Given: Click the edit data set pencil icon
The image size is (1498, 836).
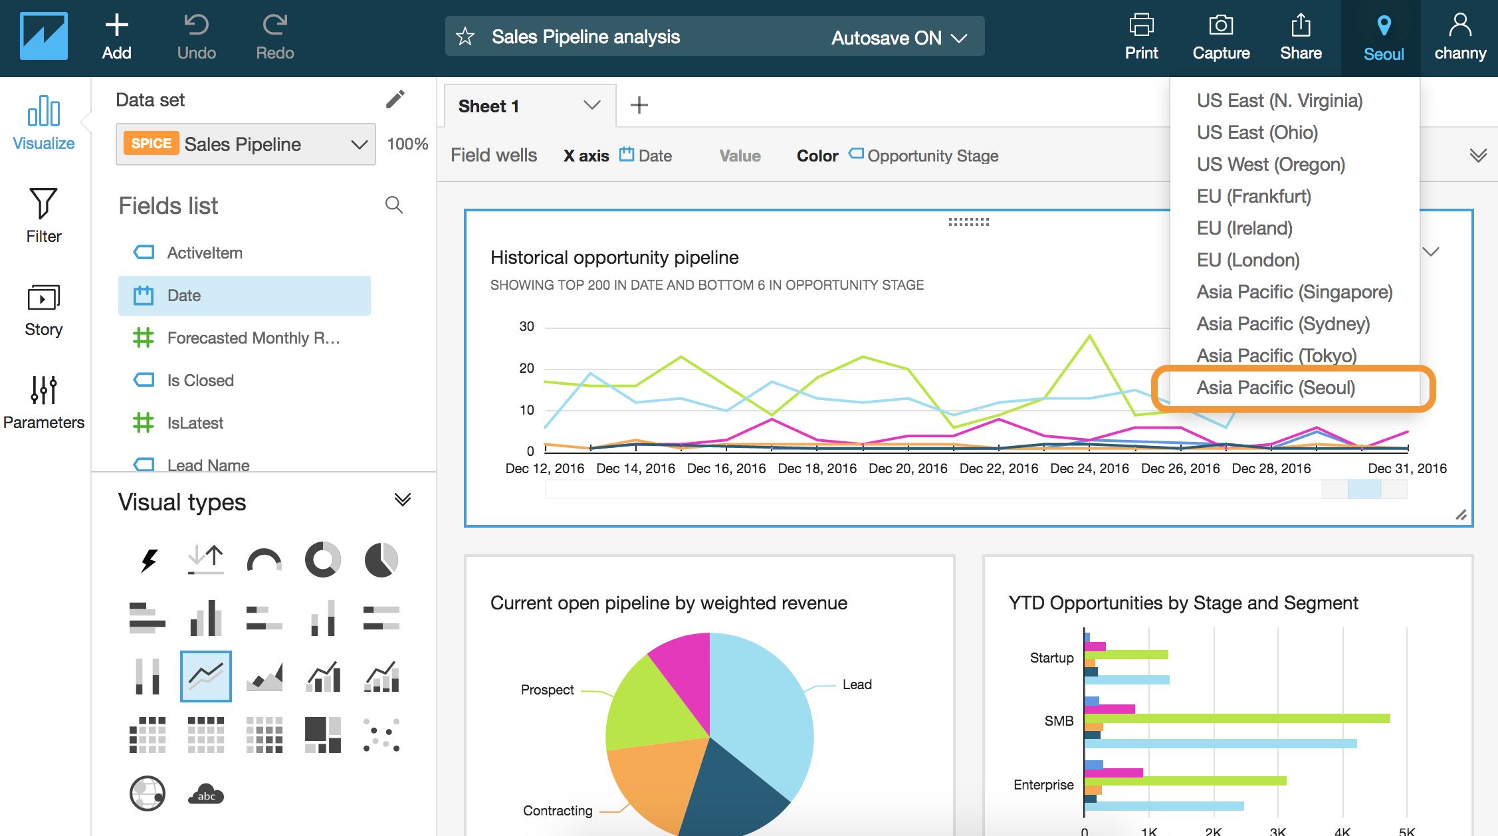Looking at the screenshot, I should [395, 100].
